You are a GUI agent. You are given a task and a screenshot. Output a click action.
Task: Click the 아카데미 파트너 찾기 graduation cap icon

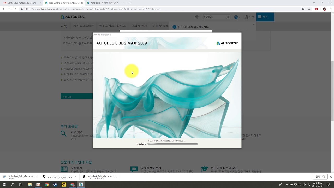[204, 169]
